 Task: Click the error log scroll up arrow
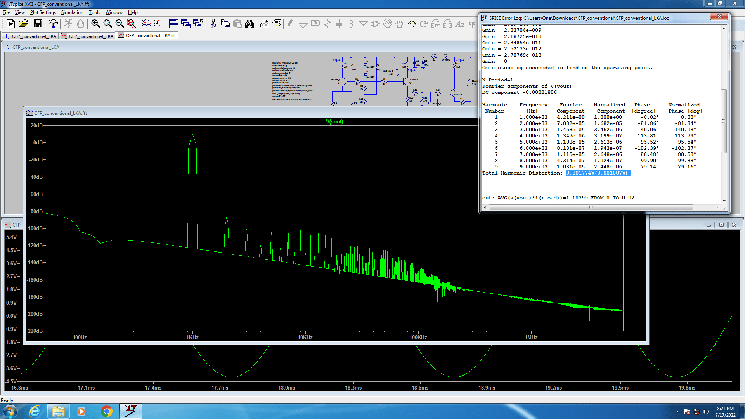coord(724,28)
